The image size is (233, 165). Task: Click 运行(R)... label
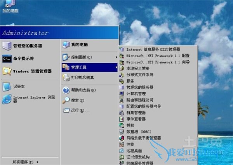[80, 111]
